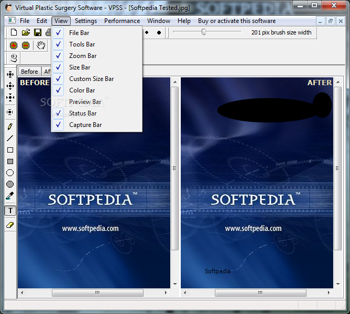Zoom out with the red minus icon
Screen dimensions: 350x314
pos(26,45)
